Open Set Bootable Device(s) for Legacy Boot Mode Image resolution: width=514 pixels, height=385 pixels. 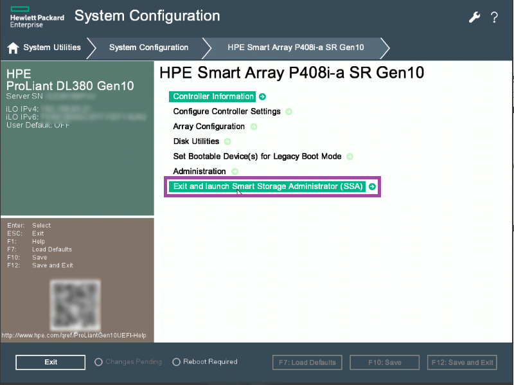coord(258,156)
